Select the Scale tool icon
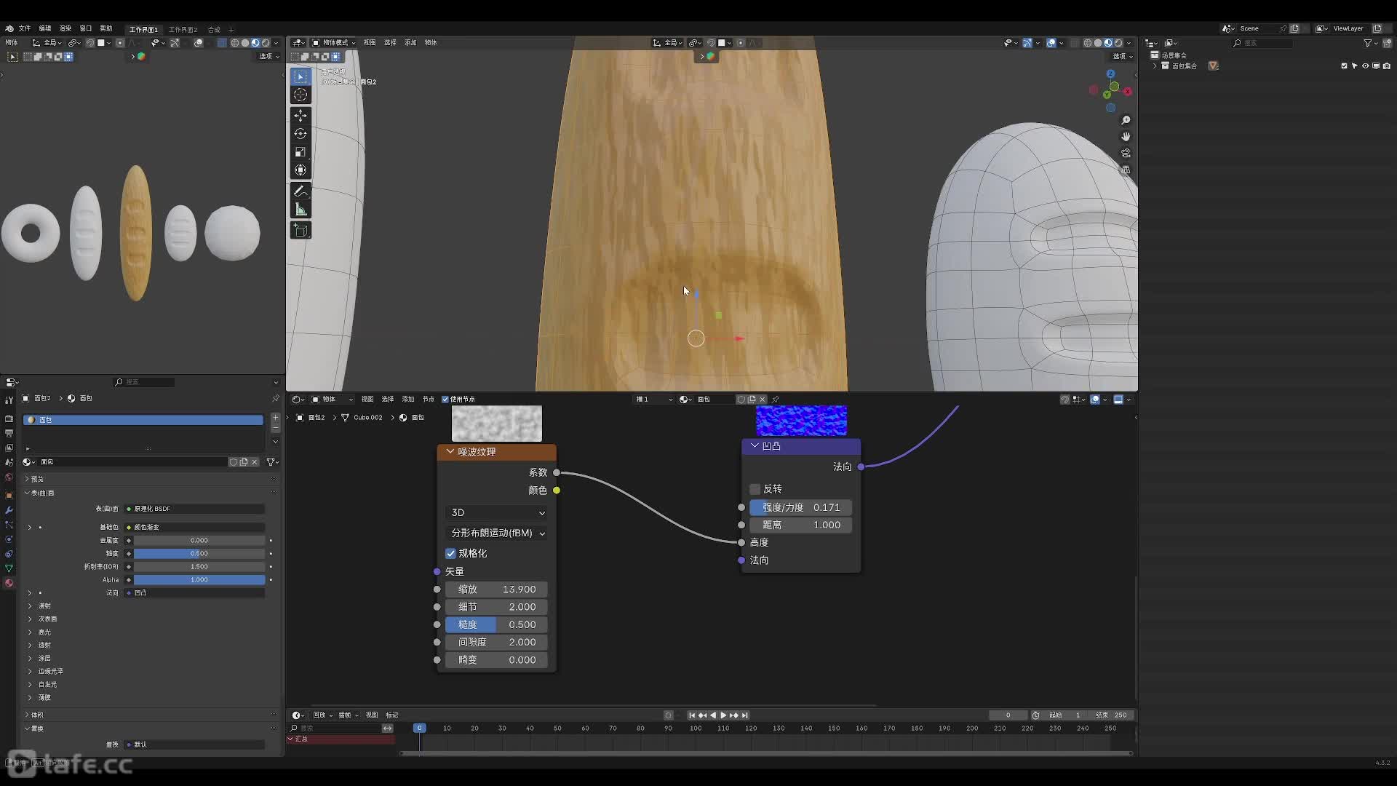Screen dimensions: 1397x786 (x=301, y=152)
